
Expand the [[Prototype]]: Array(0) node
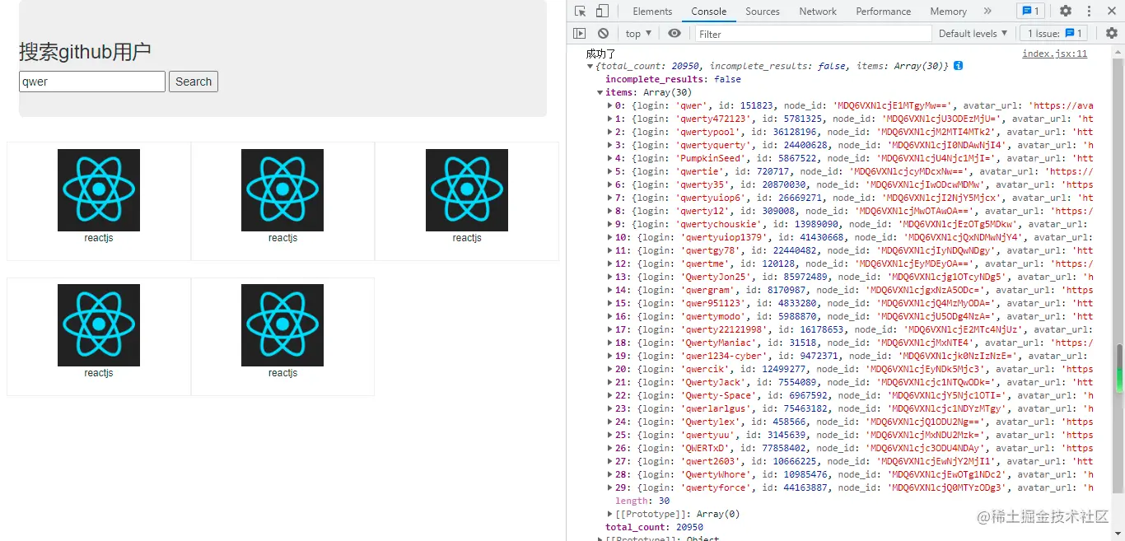tap(609, 515)
